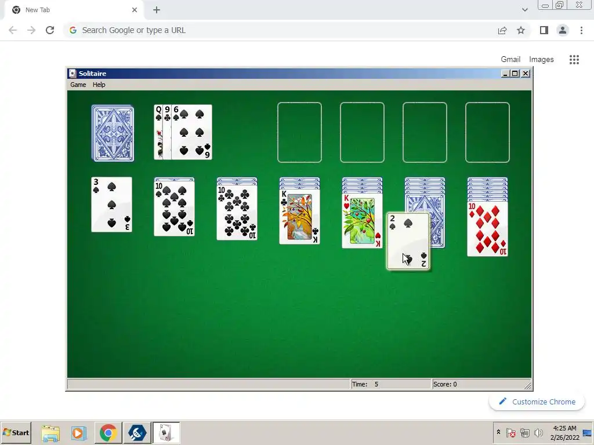Open the Windows Start menu
The image size is (594, 445).
pyautogui.click(x=16, y=432)
